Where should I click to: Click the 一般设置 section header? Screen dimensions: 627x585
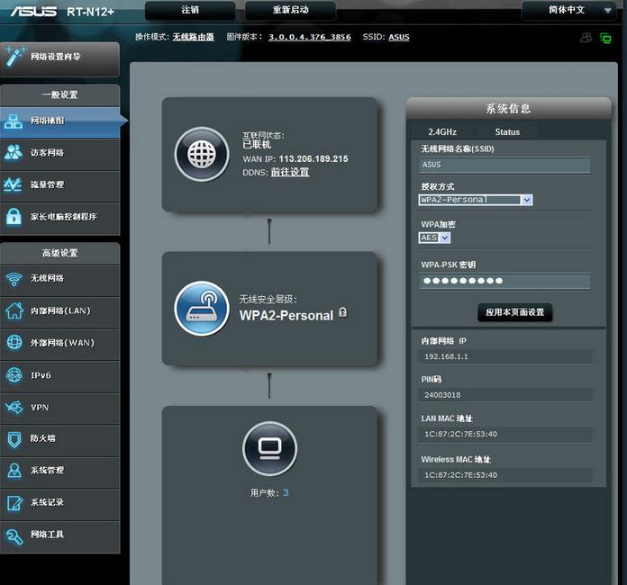coord(60,95)
